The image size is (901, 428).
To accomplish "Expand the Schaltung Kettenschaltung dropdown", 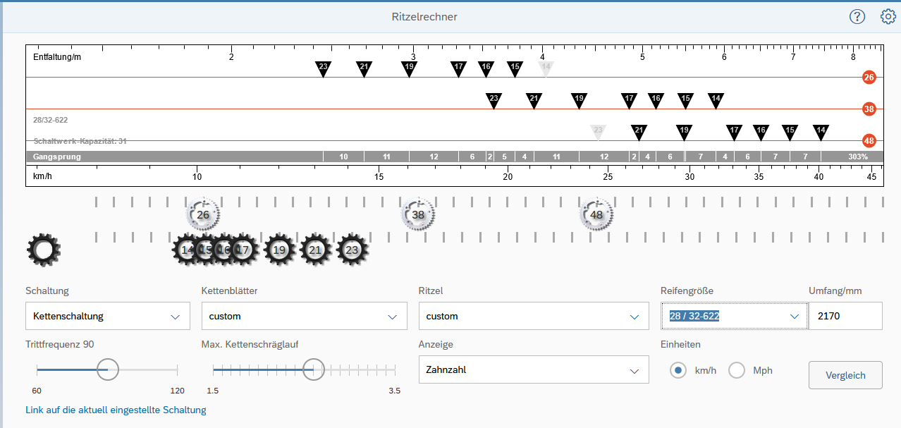I will click(x=107, y=316).
